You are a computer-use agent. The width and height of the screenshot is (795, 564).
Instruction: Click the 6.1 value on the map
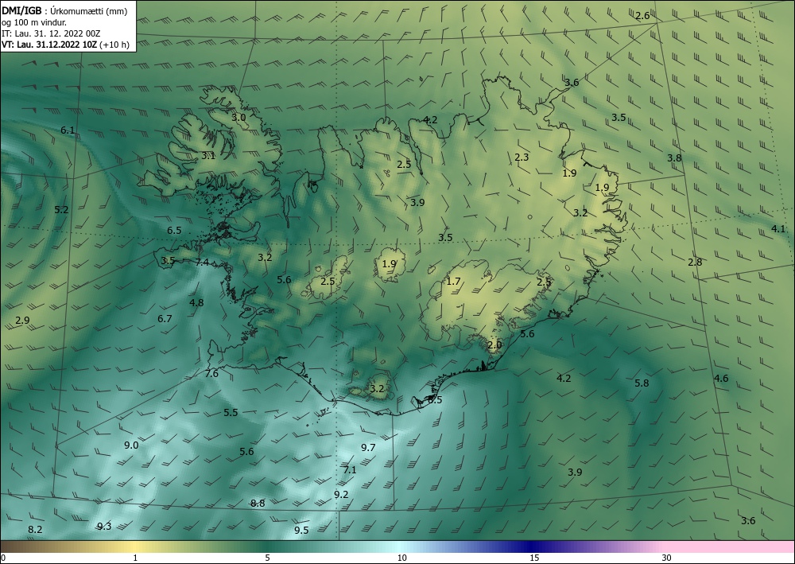68,130
